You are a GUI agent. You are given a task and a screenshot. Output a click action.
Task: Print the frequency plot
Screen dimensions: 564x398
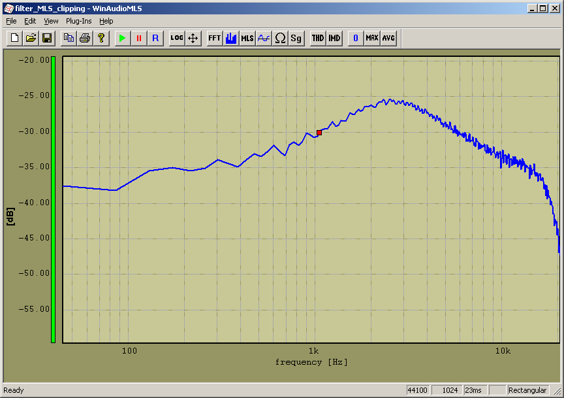click(85, 38)
